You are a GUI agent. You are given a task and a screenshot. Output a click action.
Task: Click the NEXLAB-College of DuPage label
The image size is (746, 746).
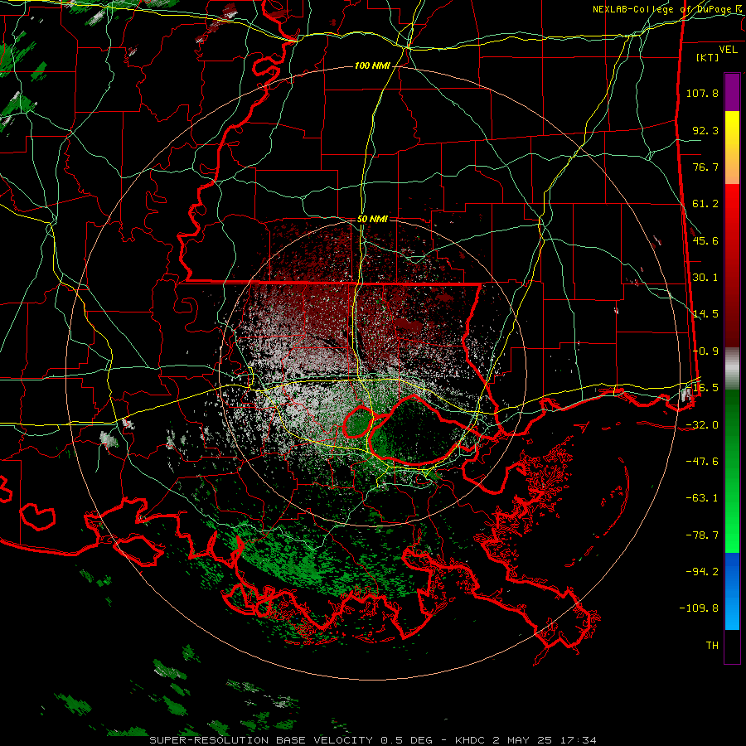tap(667, 9)
